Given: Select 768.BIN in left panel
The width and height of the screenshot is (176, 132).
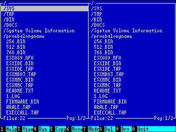Looking at the screenshot, I should (16, 52).
